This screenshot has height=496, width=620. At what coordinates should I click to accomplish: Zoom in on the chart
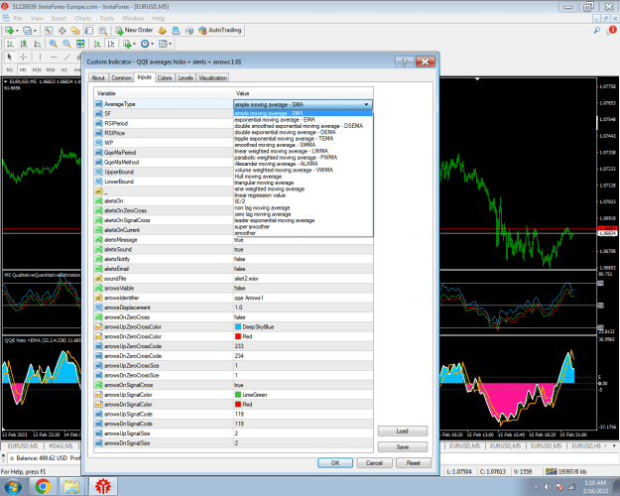(x=53, y=44)
